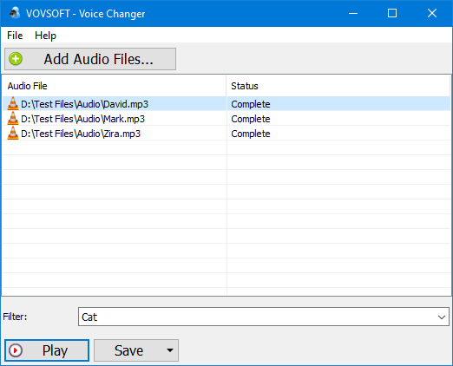The width and height of the screenshot is (453, 366).
Task: Click the VLC cone icon beside Zira.mp3
Action: [x=13, y=134]
